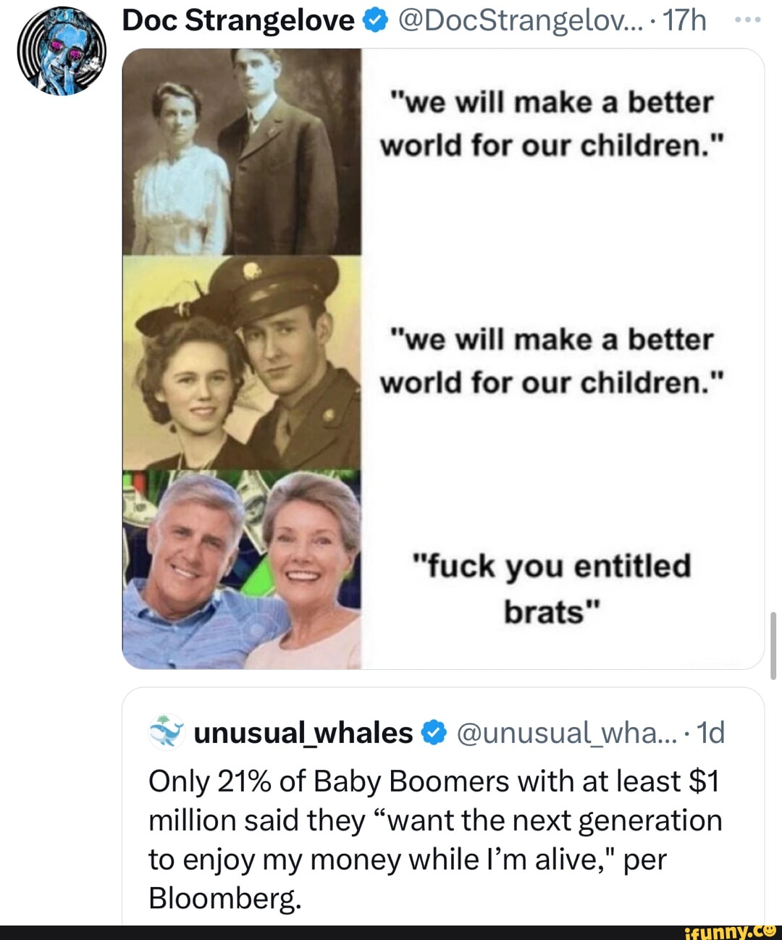Click the three-dot more options icon
Viewport: 782px width, 940px height.
click(x=747, y=20)
